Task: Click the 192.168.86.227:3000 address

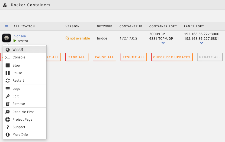Action: [202, 34]
